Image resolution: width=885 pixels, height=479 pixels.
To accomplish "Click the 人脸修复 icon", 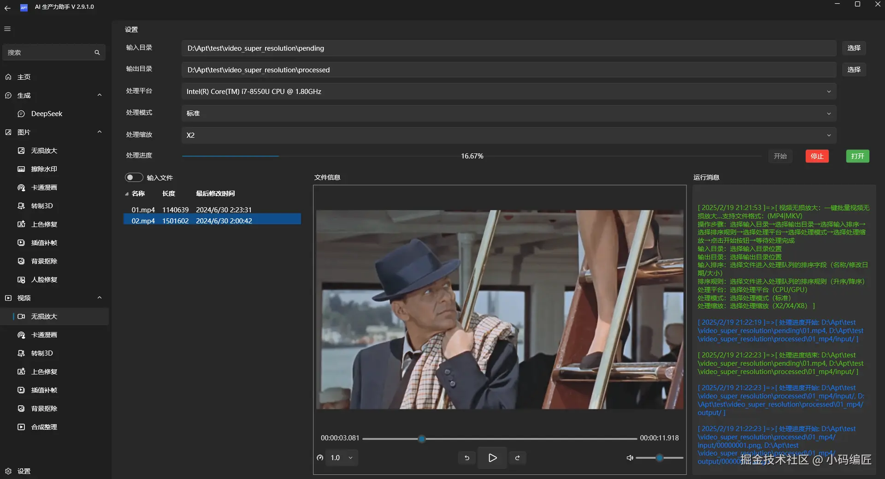I will coord(21,280).
